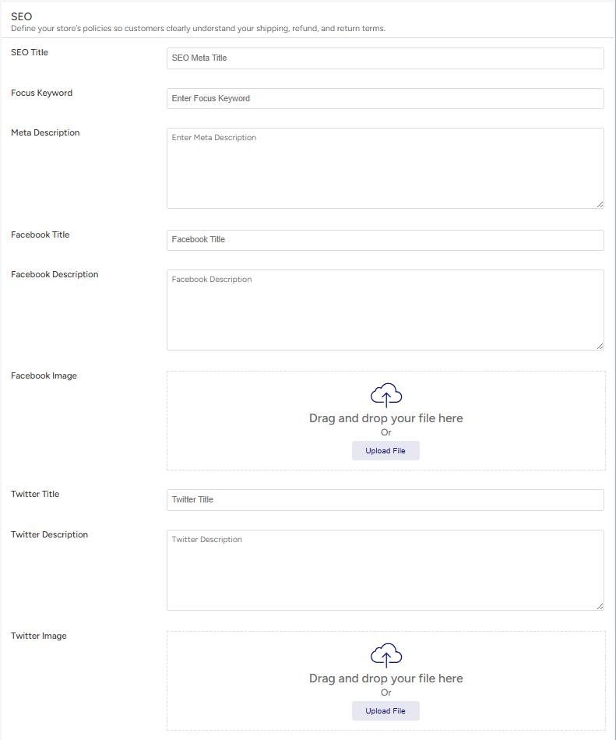Click the Facebook Title label
The image size is (616, 740).
(40, 234)
